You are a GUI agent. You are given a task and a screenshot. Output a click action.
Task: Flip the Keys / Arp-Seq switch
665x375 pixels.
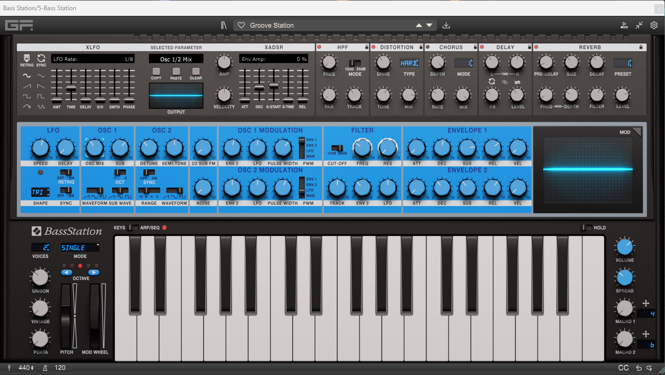[133, 228]
